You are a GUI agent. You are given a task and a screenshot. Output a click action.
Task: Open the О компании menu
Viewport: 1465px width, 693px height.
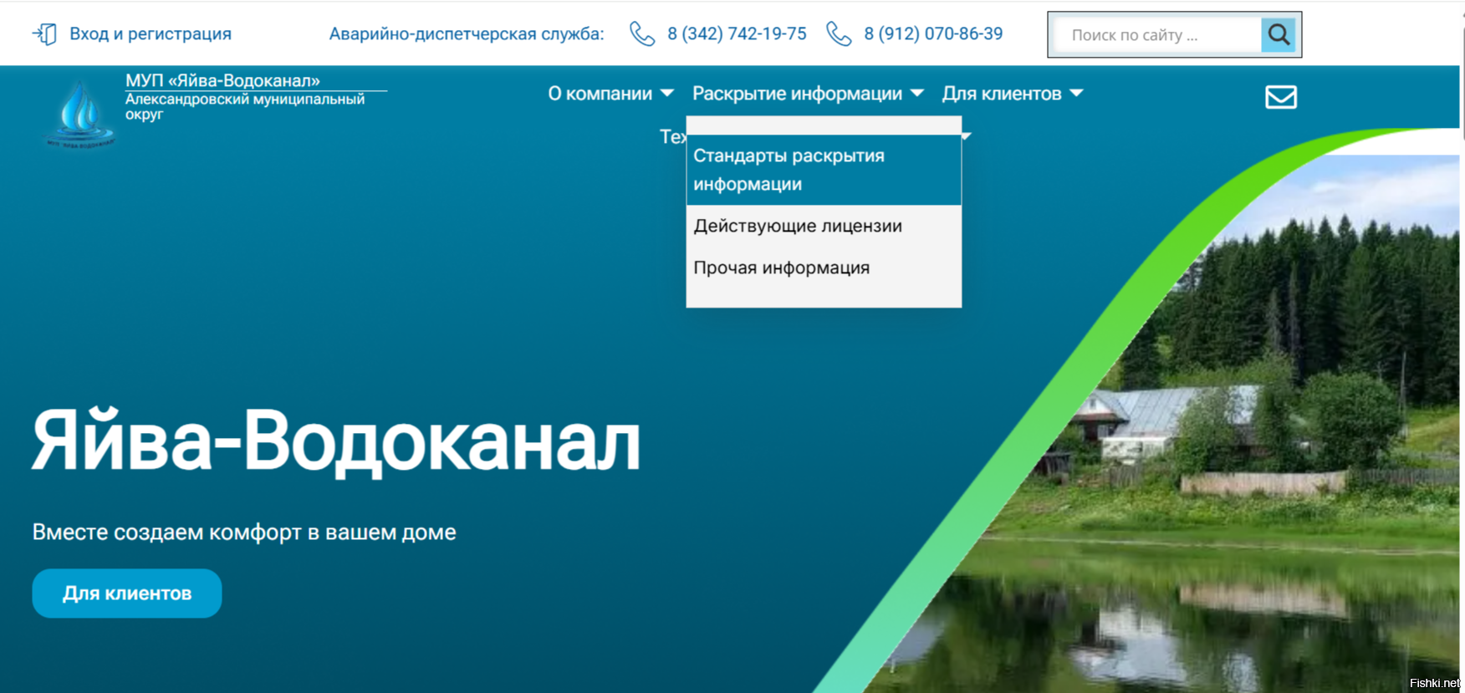[600, 94]
